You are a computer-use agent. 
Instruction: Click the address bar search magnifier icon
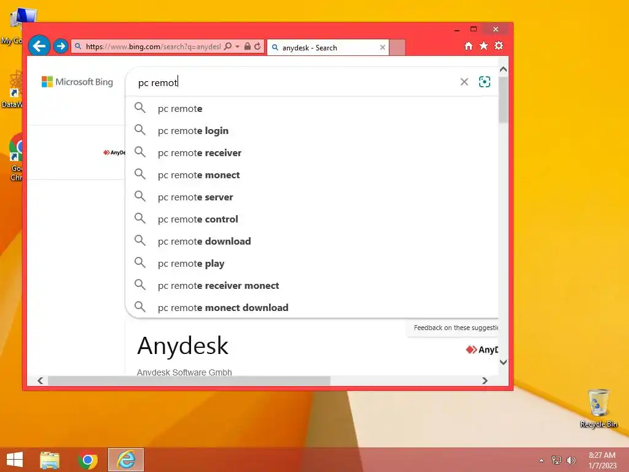tap(228, 47)
